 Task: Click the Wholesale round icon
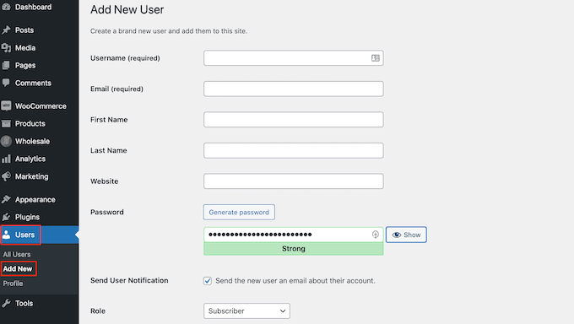point(6,141)
